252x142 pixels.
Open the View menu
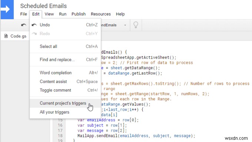coord(49,14)
